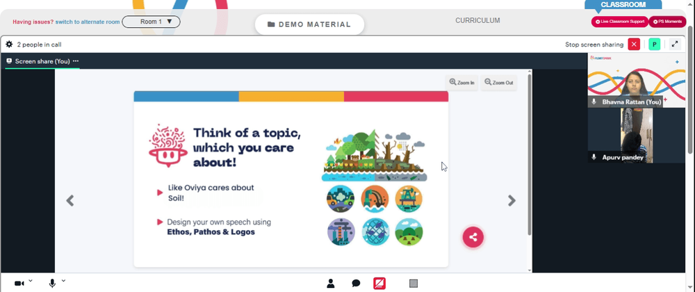The image size is (695, 292).
Task: Expand the call view to fullscreen
Action: coord(675,44)
